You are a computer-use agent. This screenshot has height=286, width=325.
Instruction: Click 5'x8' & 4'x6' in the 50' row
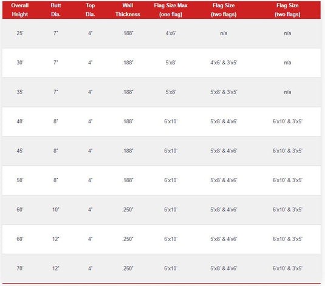point(224,180)
